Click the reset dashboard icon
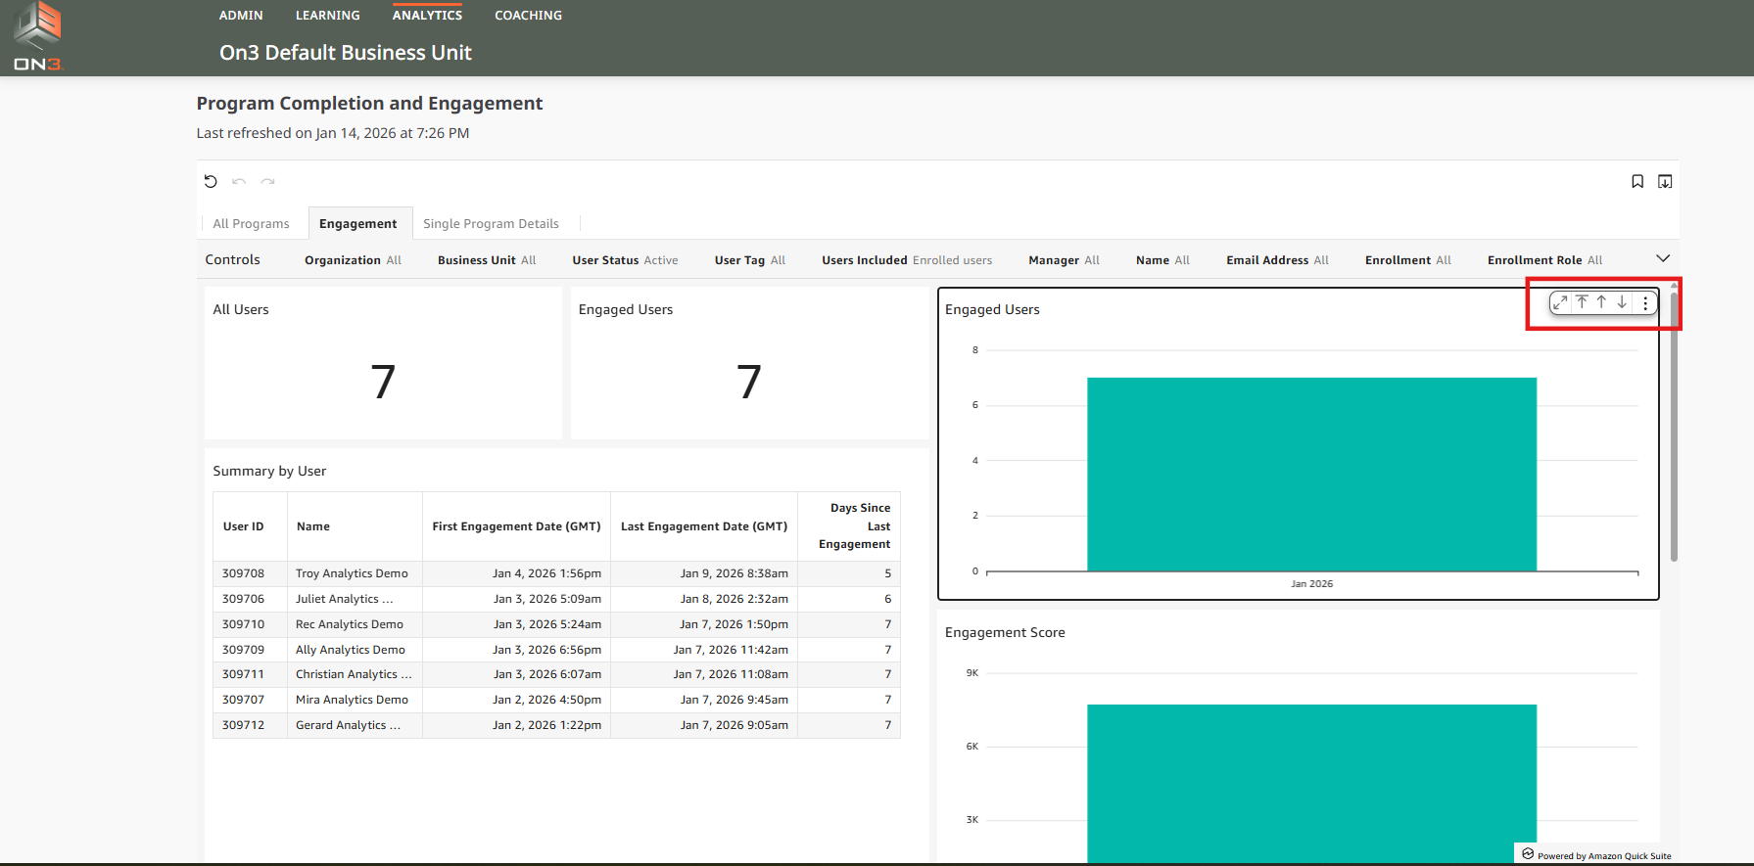 point(211,181)
